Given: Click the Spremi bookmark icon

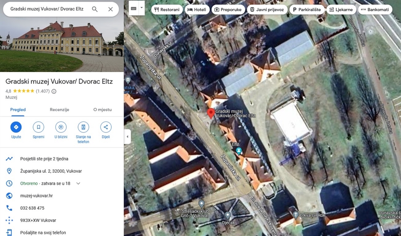Looking at the screenshot, I should pyautogui.click(x=39, y=127).
